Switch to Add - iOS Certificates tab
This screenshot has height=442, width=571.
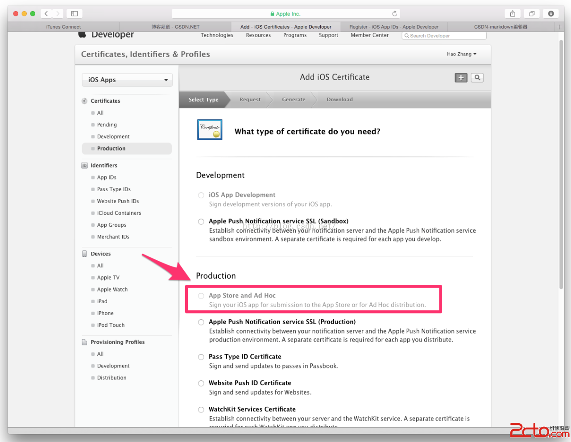pyautogui.click(x=286, y=27)
